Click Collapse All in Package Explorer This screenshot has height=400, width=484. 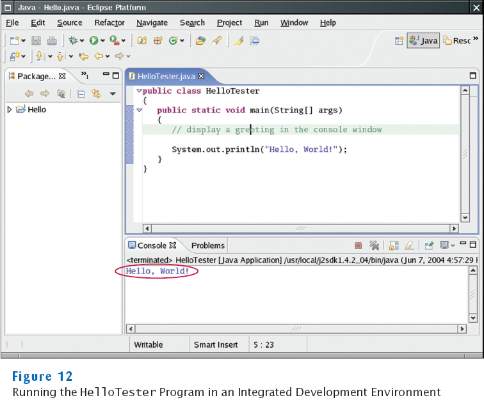[81, 93]
